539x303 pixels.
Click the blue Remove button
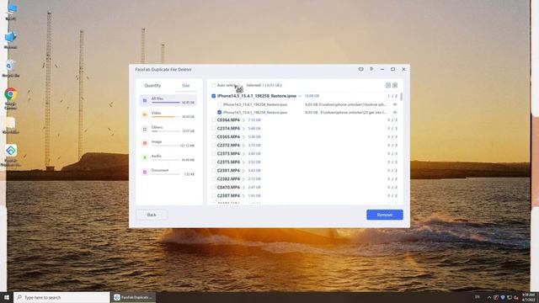click(x=385, y=215)
